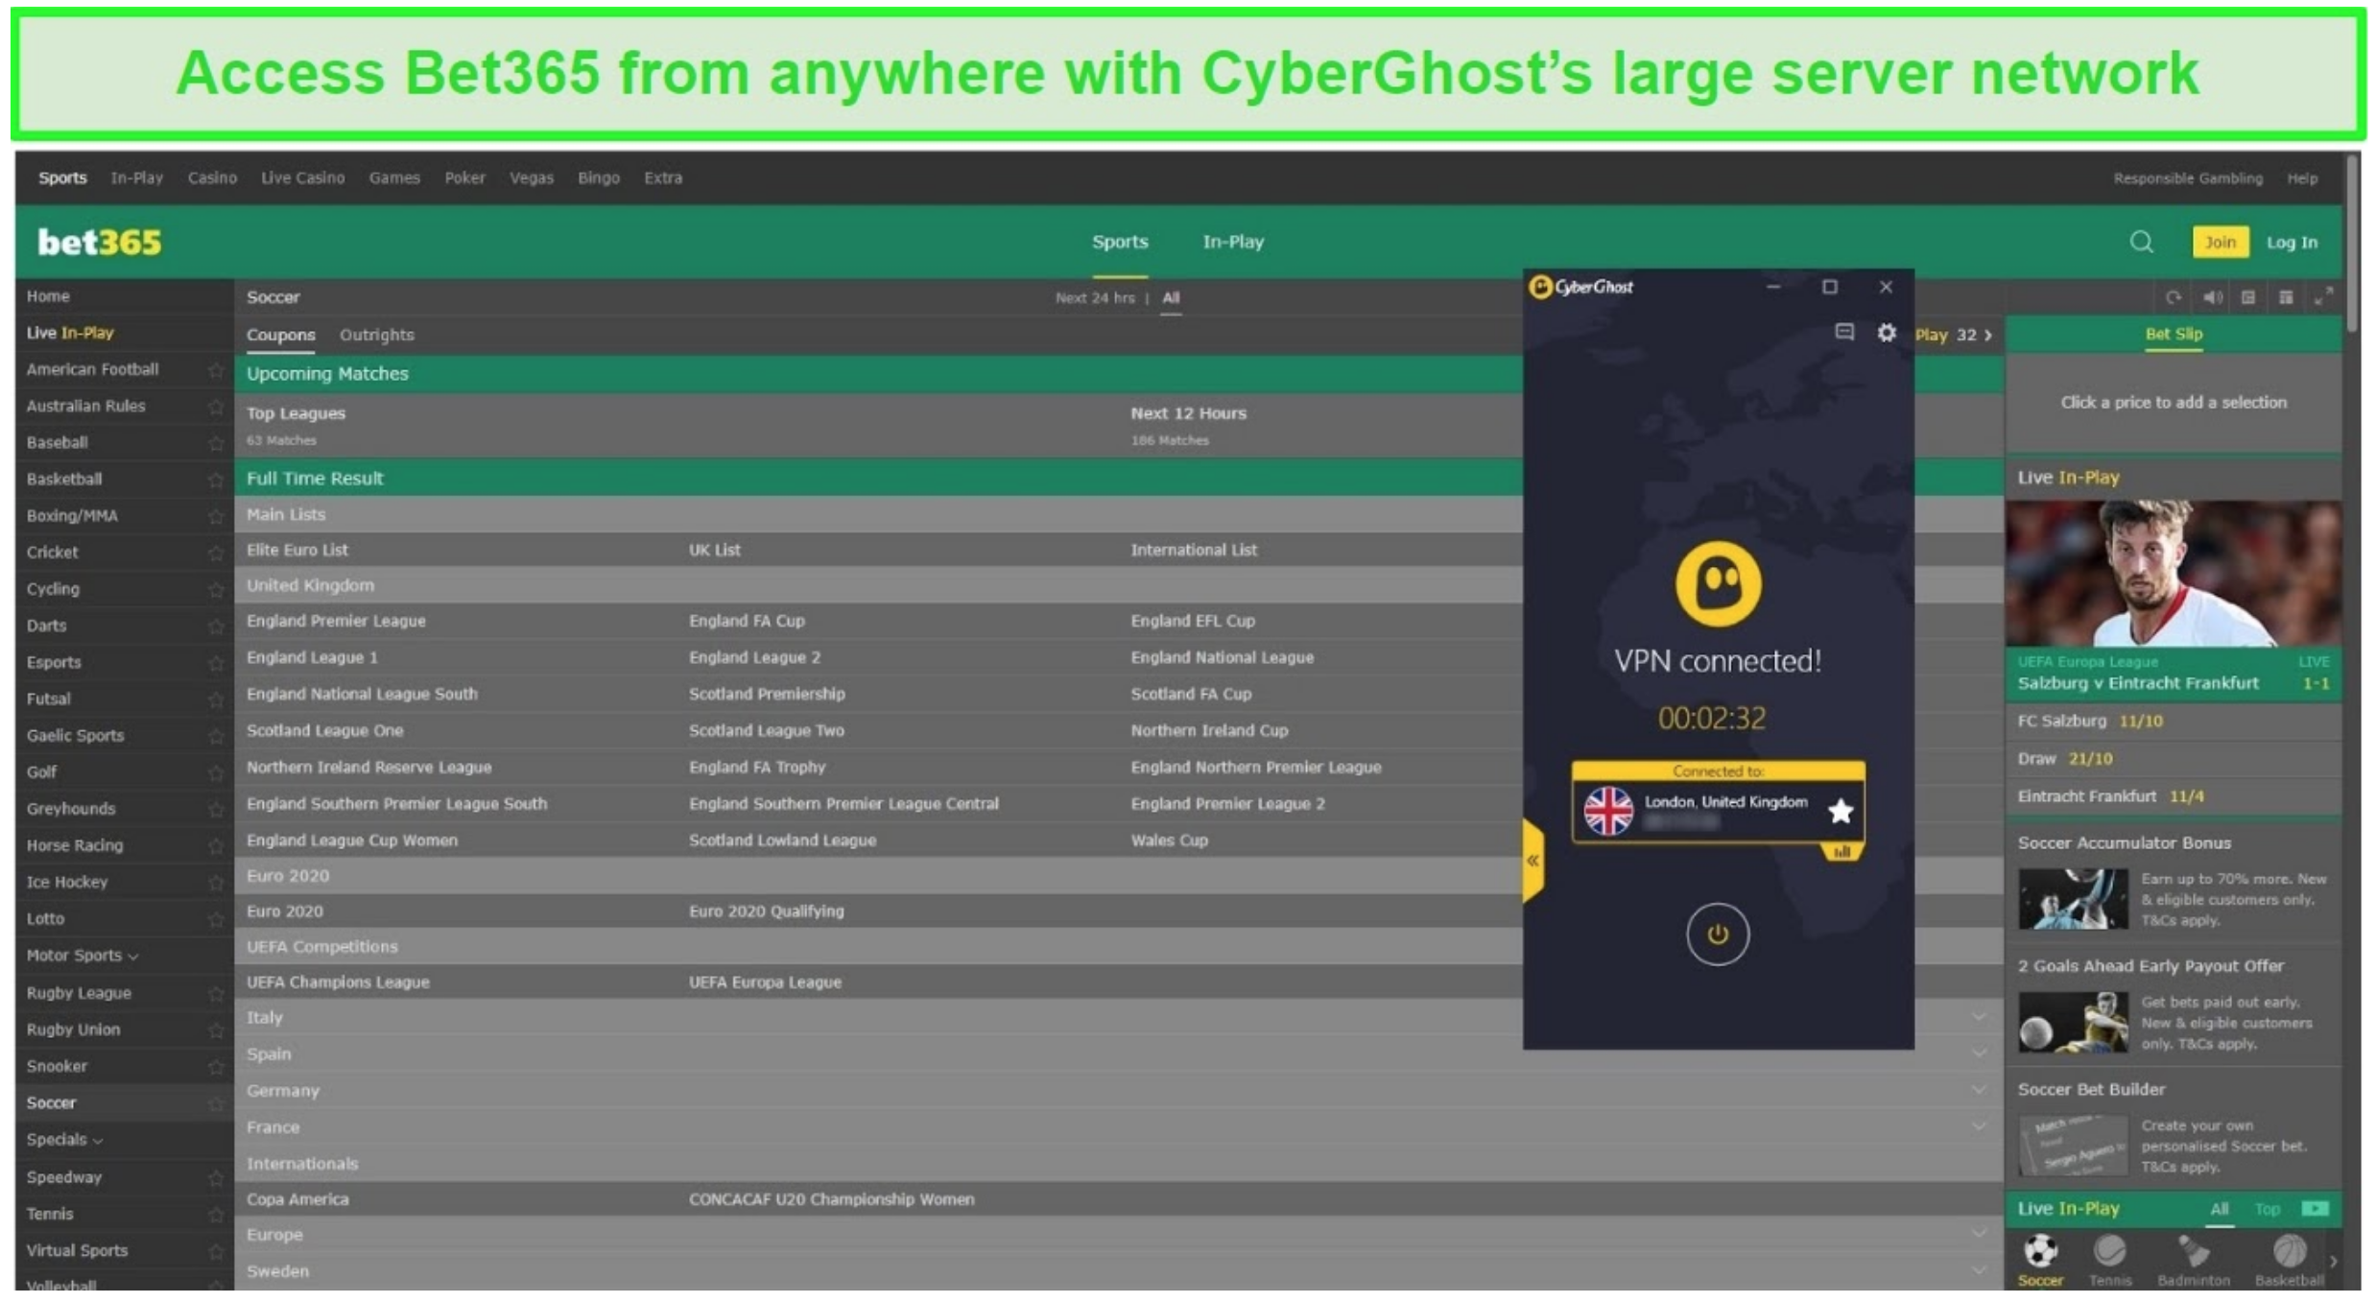2376x1301 pixels.
Task: Open UEFA Champions League coupon
Action: (338, 982)
